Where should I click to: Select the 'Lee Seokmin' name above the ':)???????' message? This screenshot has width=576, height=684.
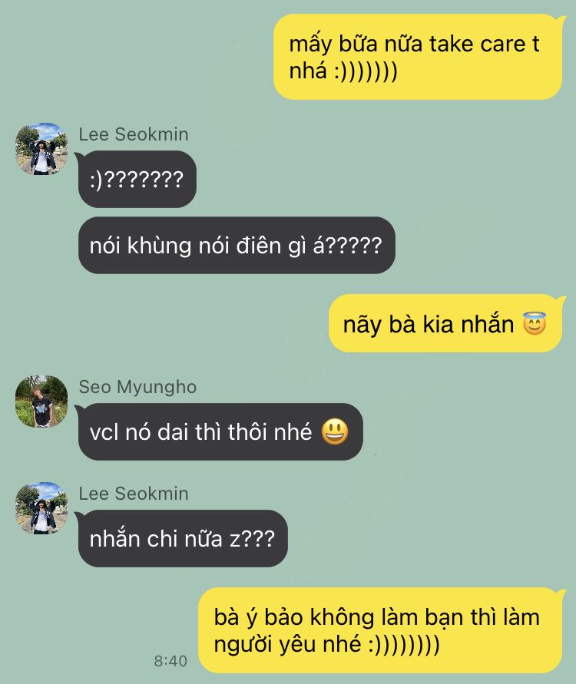(x=134, y=134)
